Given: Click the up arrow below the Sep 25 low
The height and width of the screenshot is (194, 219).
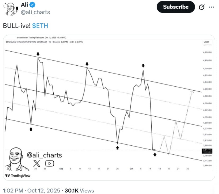Looking at the screenshot, I should [x=117, y=147].
